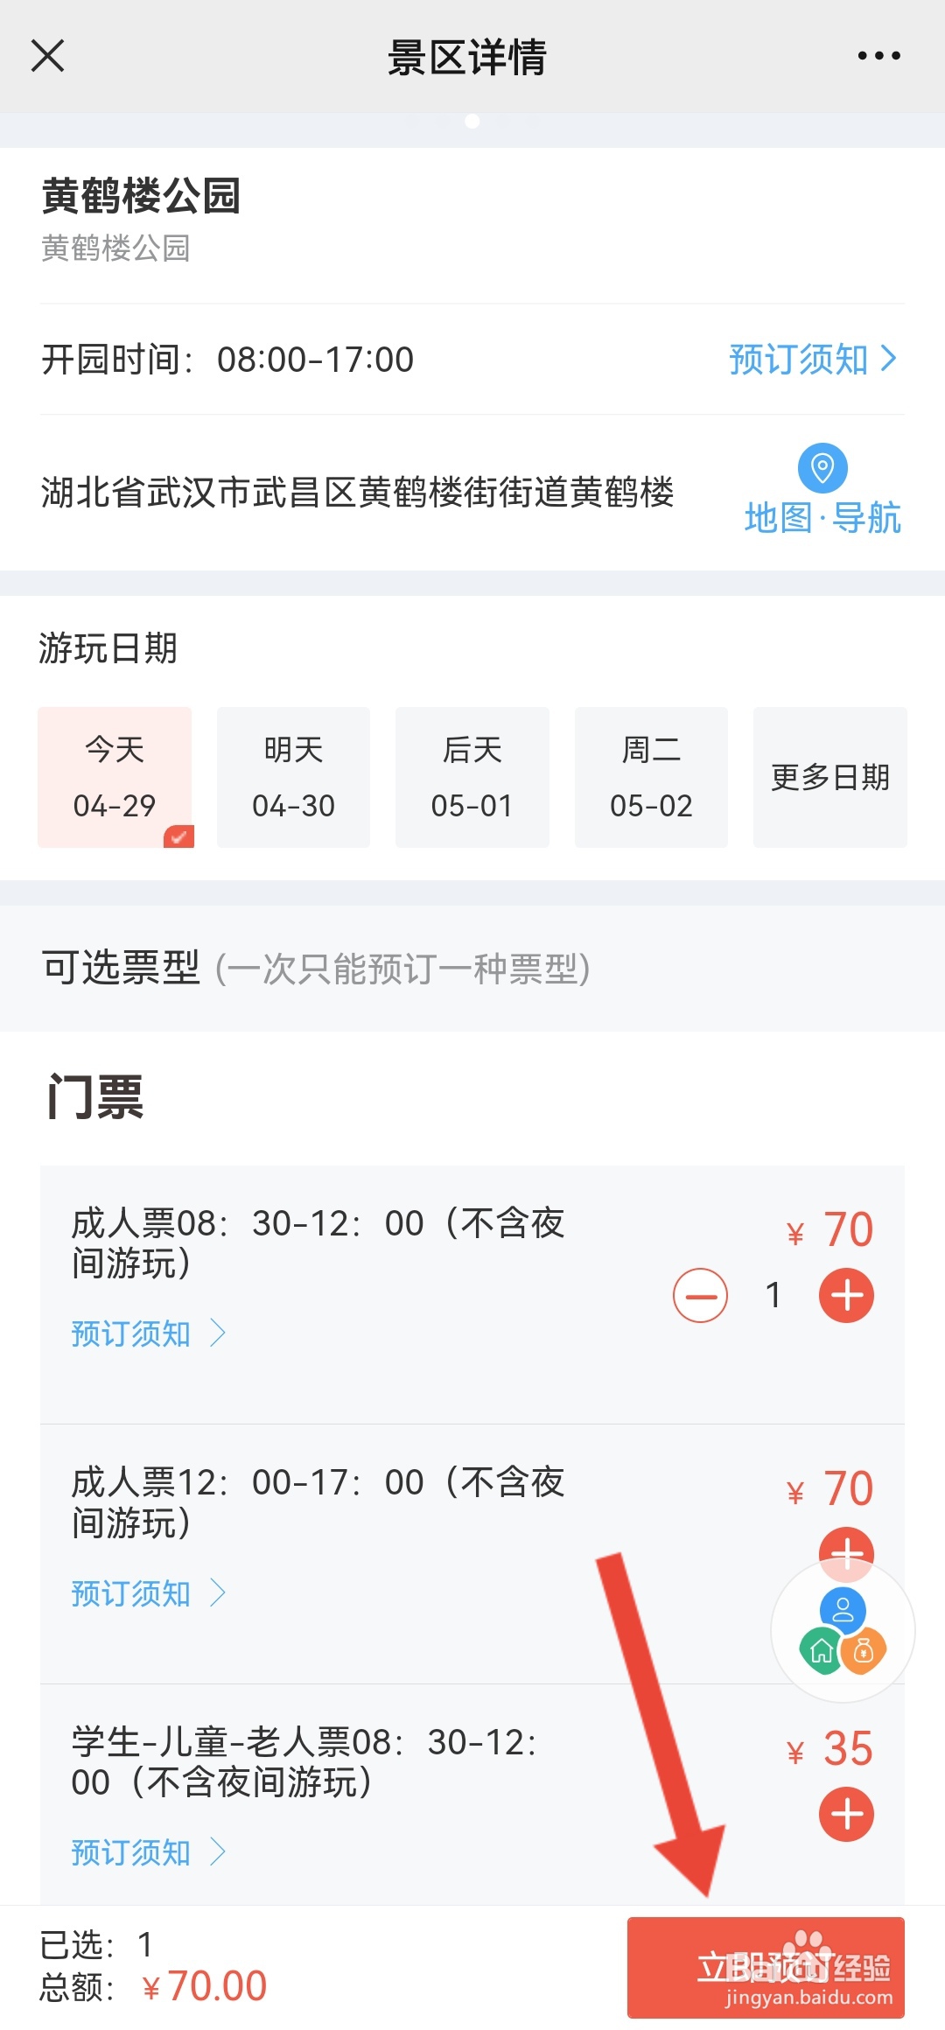Increase adult 08:30-12:00 ticket quantity with plus
The image size is (945, 2030).
[x=846, y=1295]
